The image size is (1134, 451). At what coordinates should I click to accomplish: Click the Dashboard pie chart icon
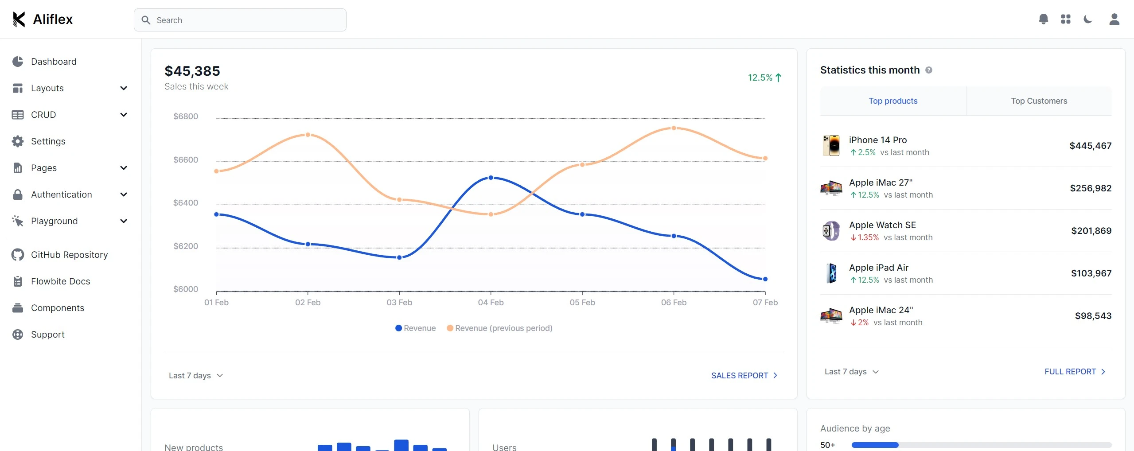pos(18,62)
